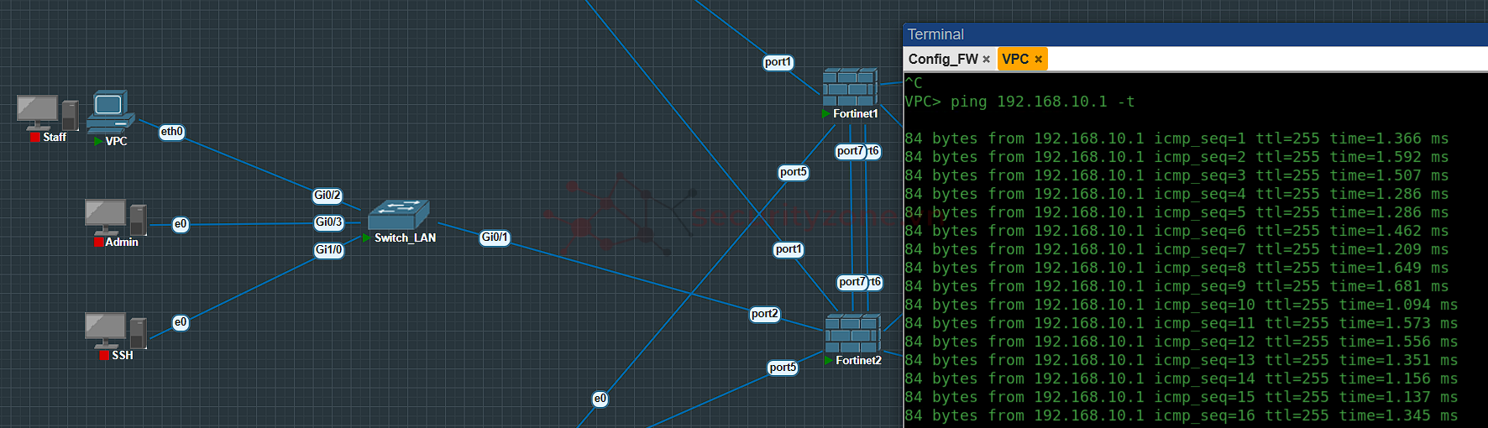
Task: Close the Config_FW terminal tab
Action: [986, 59]
